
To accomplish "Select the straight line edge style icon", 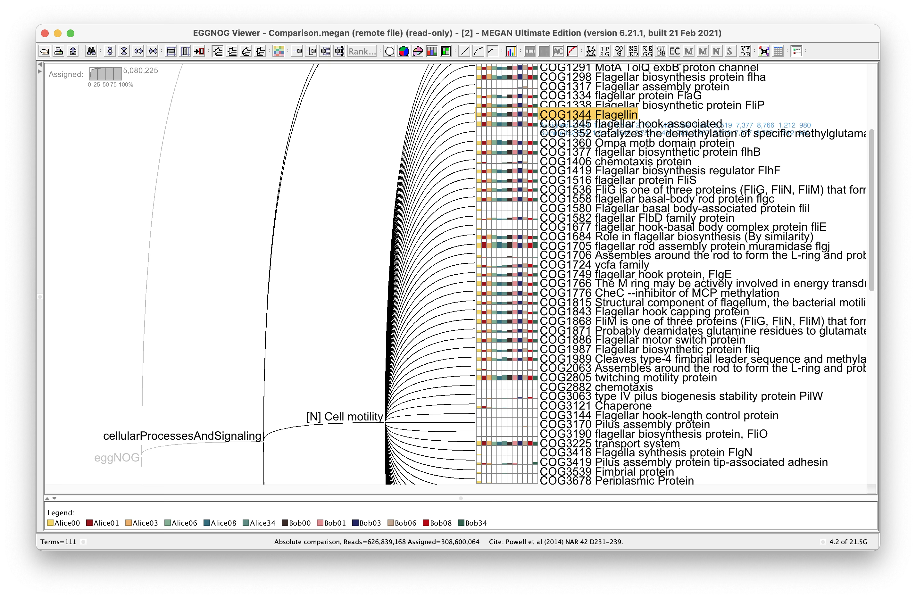I will click(x=464, y=51).
